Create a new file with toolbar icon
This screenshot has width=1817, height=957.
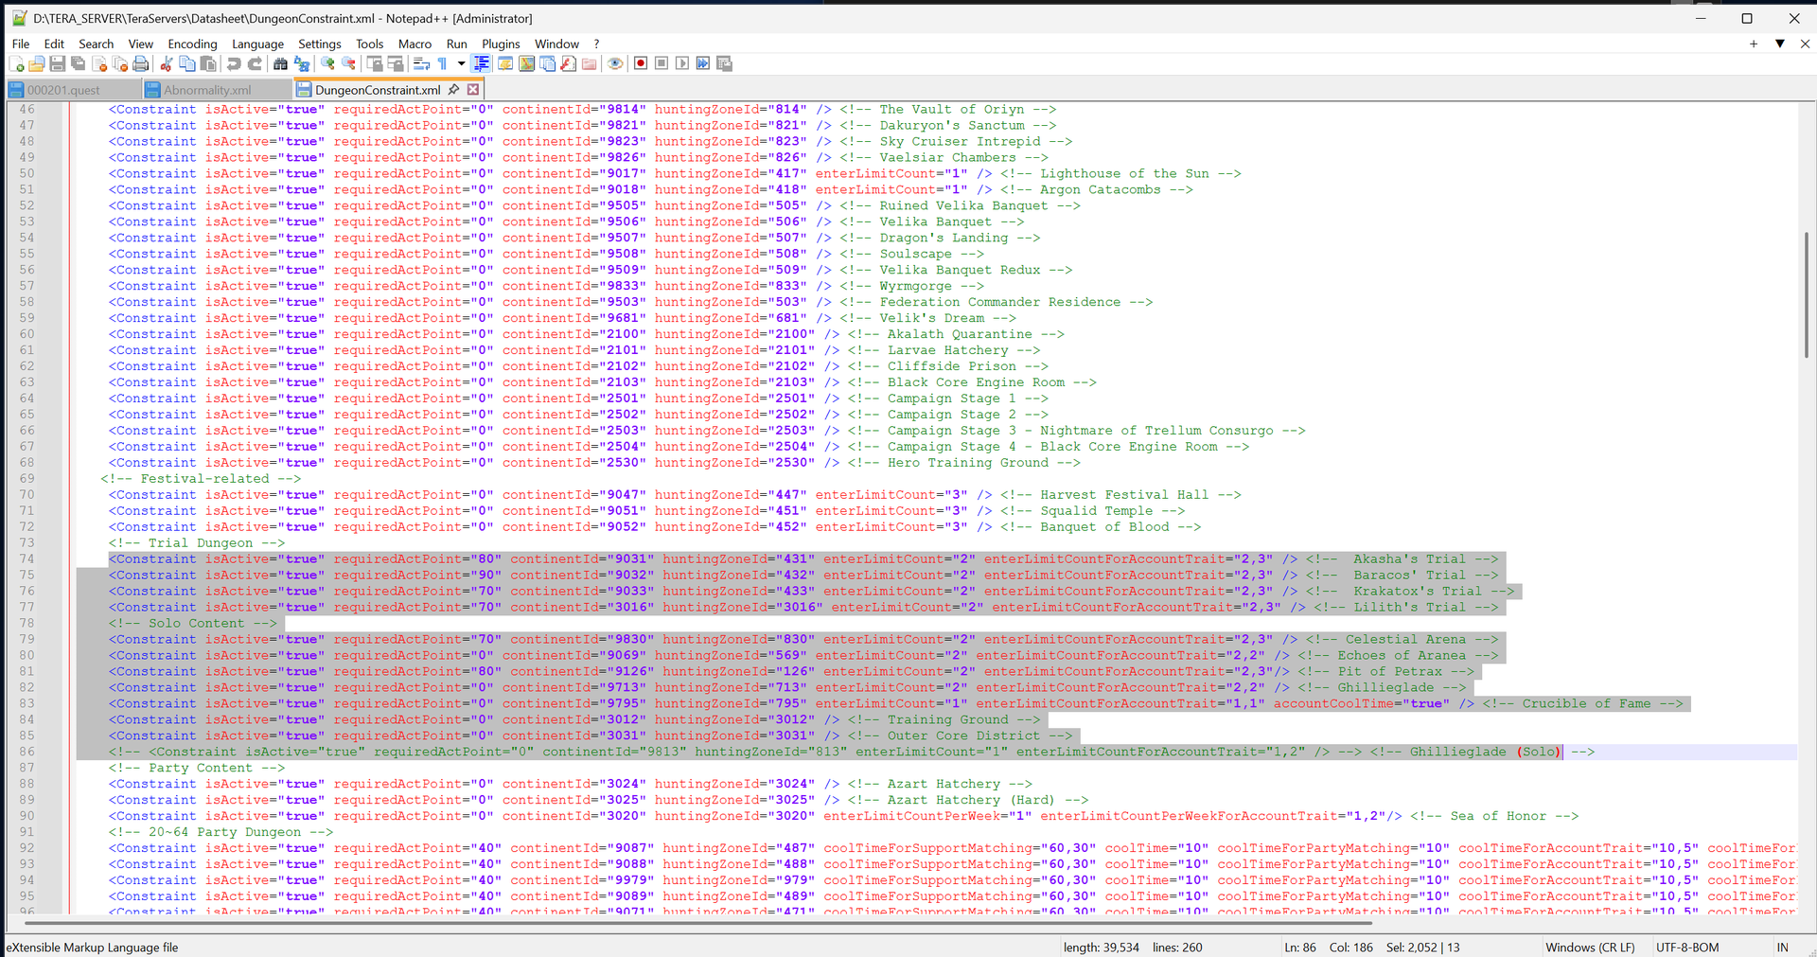coord(16,64)
